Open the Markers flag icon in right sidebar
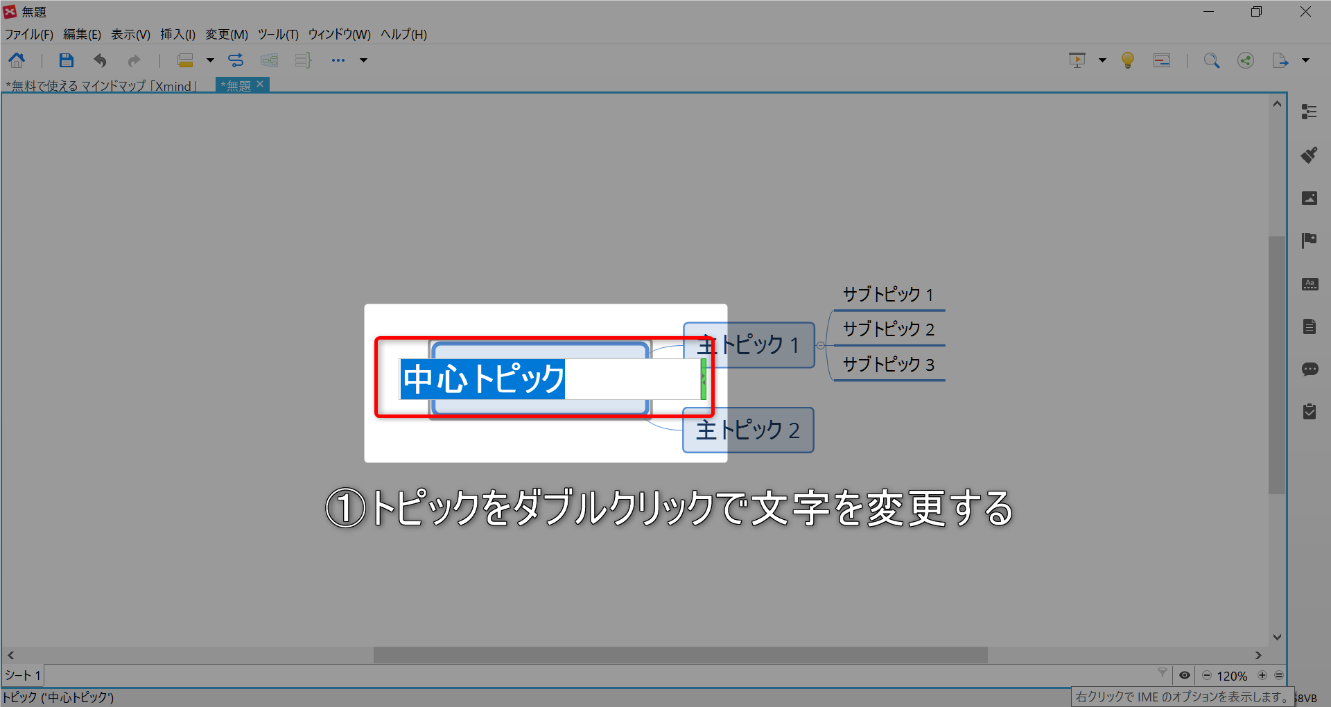This screenshot has height=707, width=1331. [1310, 241]
